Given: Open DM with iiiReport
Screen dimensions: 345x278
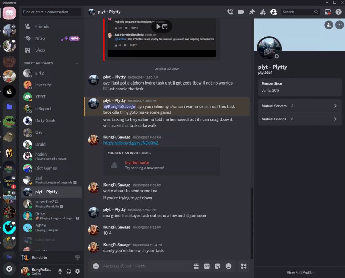Looking at the screenshot, I should click(51, 109).
